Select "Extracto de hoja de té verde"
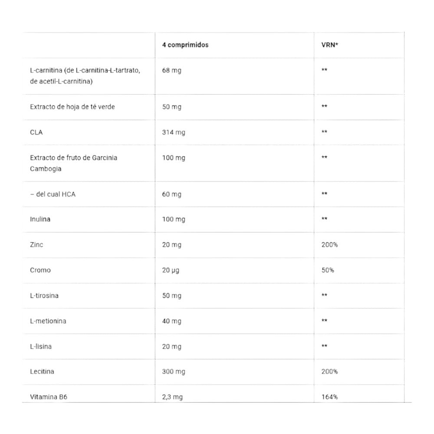 tap(72, 107)
